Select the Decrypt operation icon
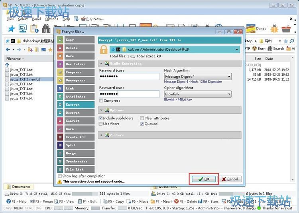The width and height of the screenshot is (299, 213). tap(60, 113)
